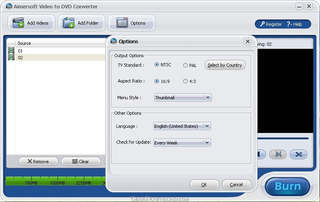
Task: Click the Register key link
Action: coord(271,24)
